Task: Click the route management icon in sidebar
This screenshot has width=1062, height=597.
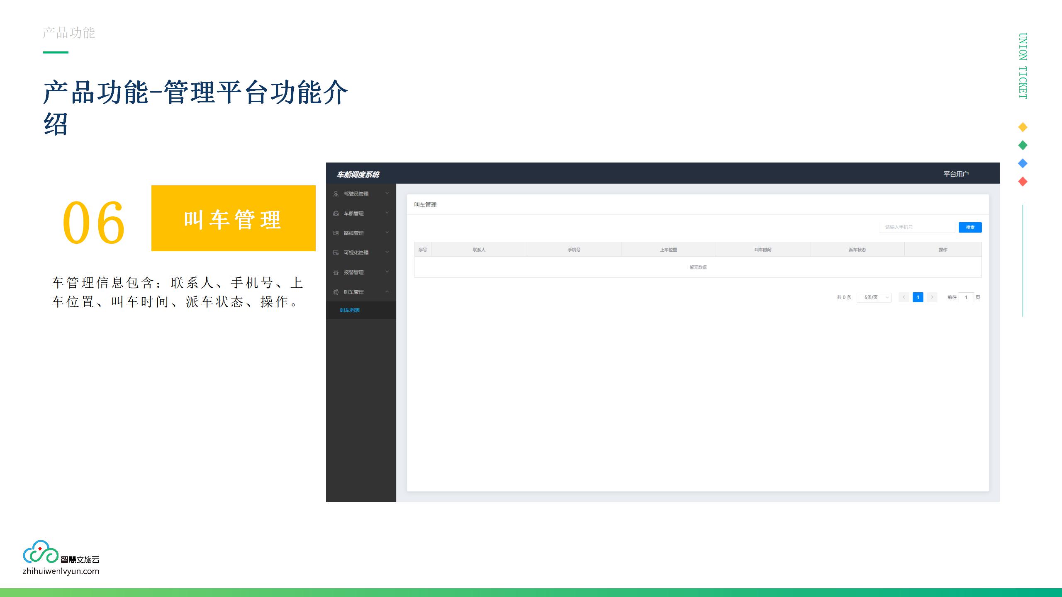Action: (x=336, y=233)
